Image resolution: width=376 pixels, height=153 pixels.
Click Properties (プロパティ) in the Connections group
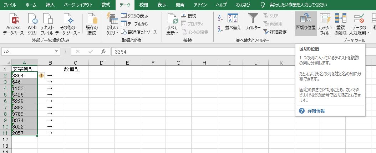point(192,24)
